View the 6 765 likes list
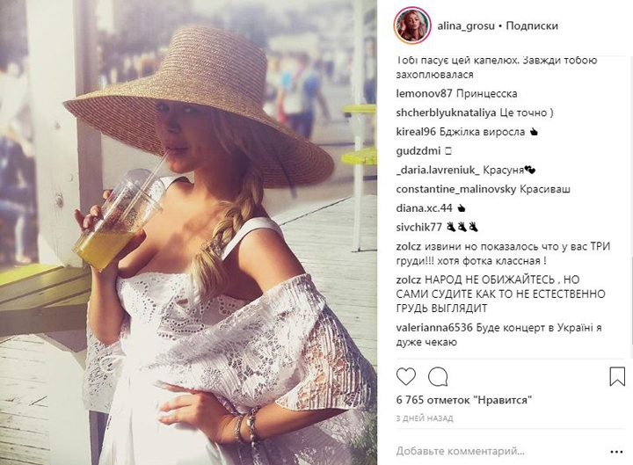Screen dimensions: 633x465 tap(464, 400)
